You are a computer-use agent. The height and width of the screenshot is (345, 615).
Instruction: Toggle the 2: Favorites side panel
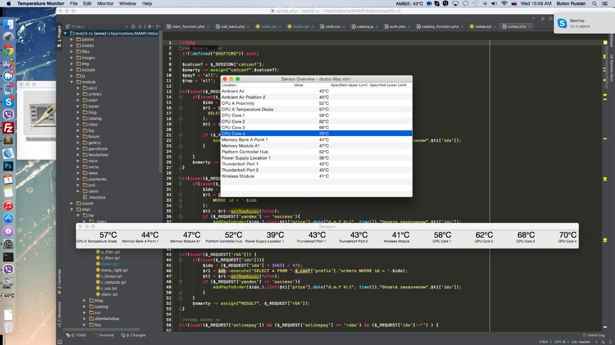pyautogui.click(x=60, y=281)
